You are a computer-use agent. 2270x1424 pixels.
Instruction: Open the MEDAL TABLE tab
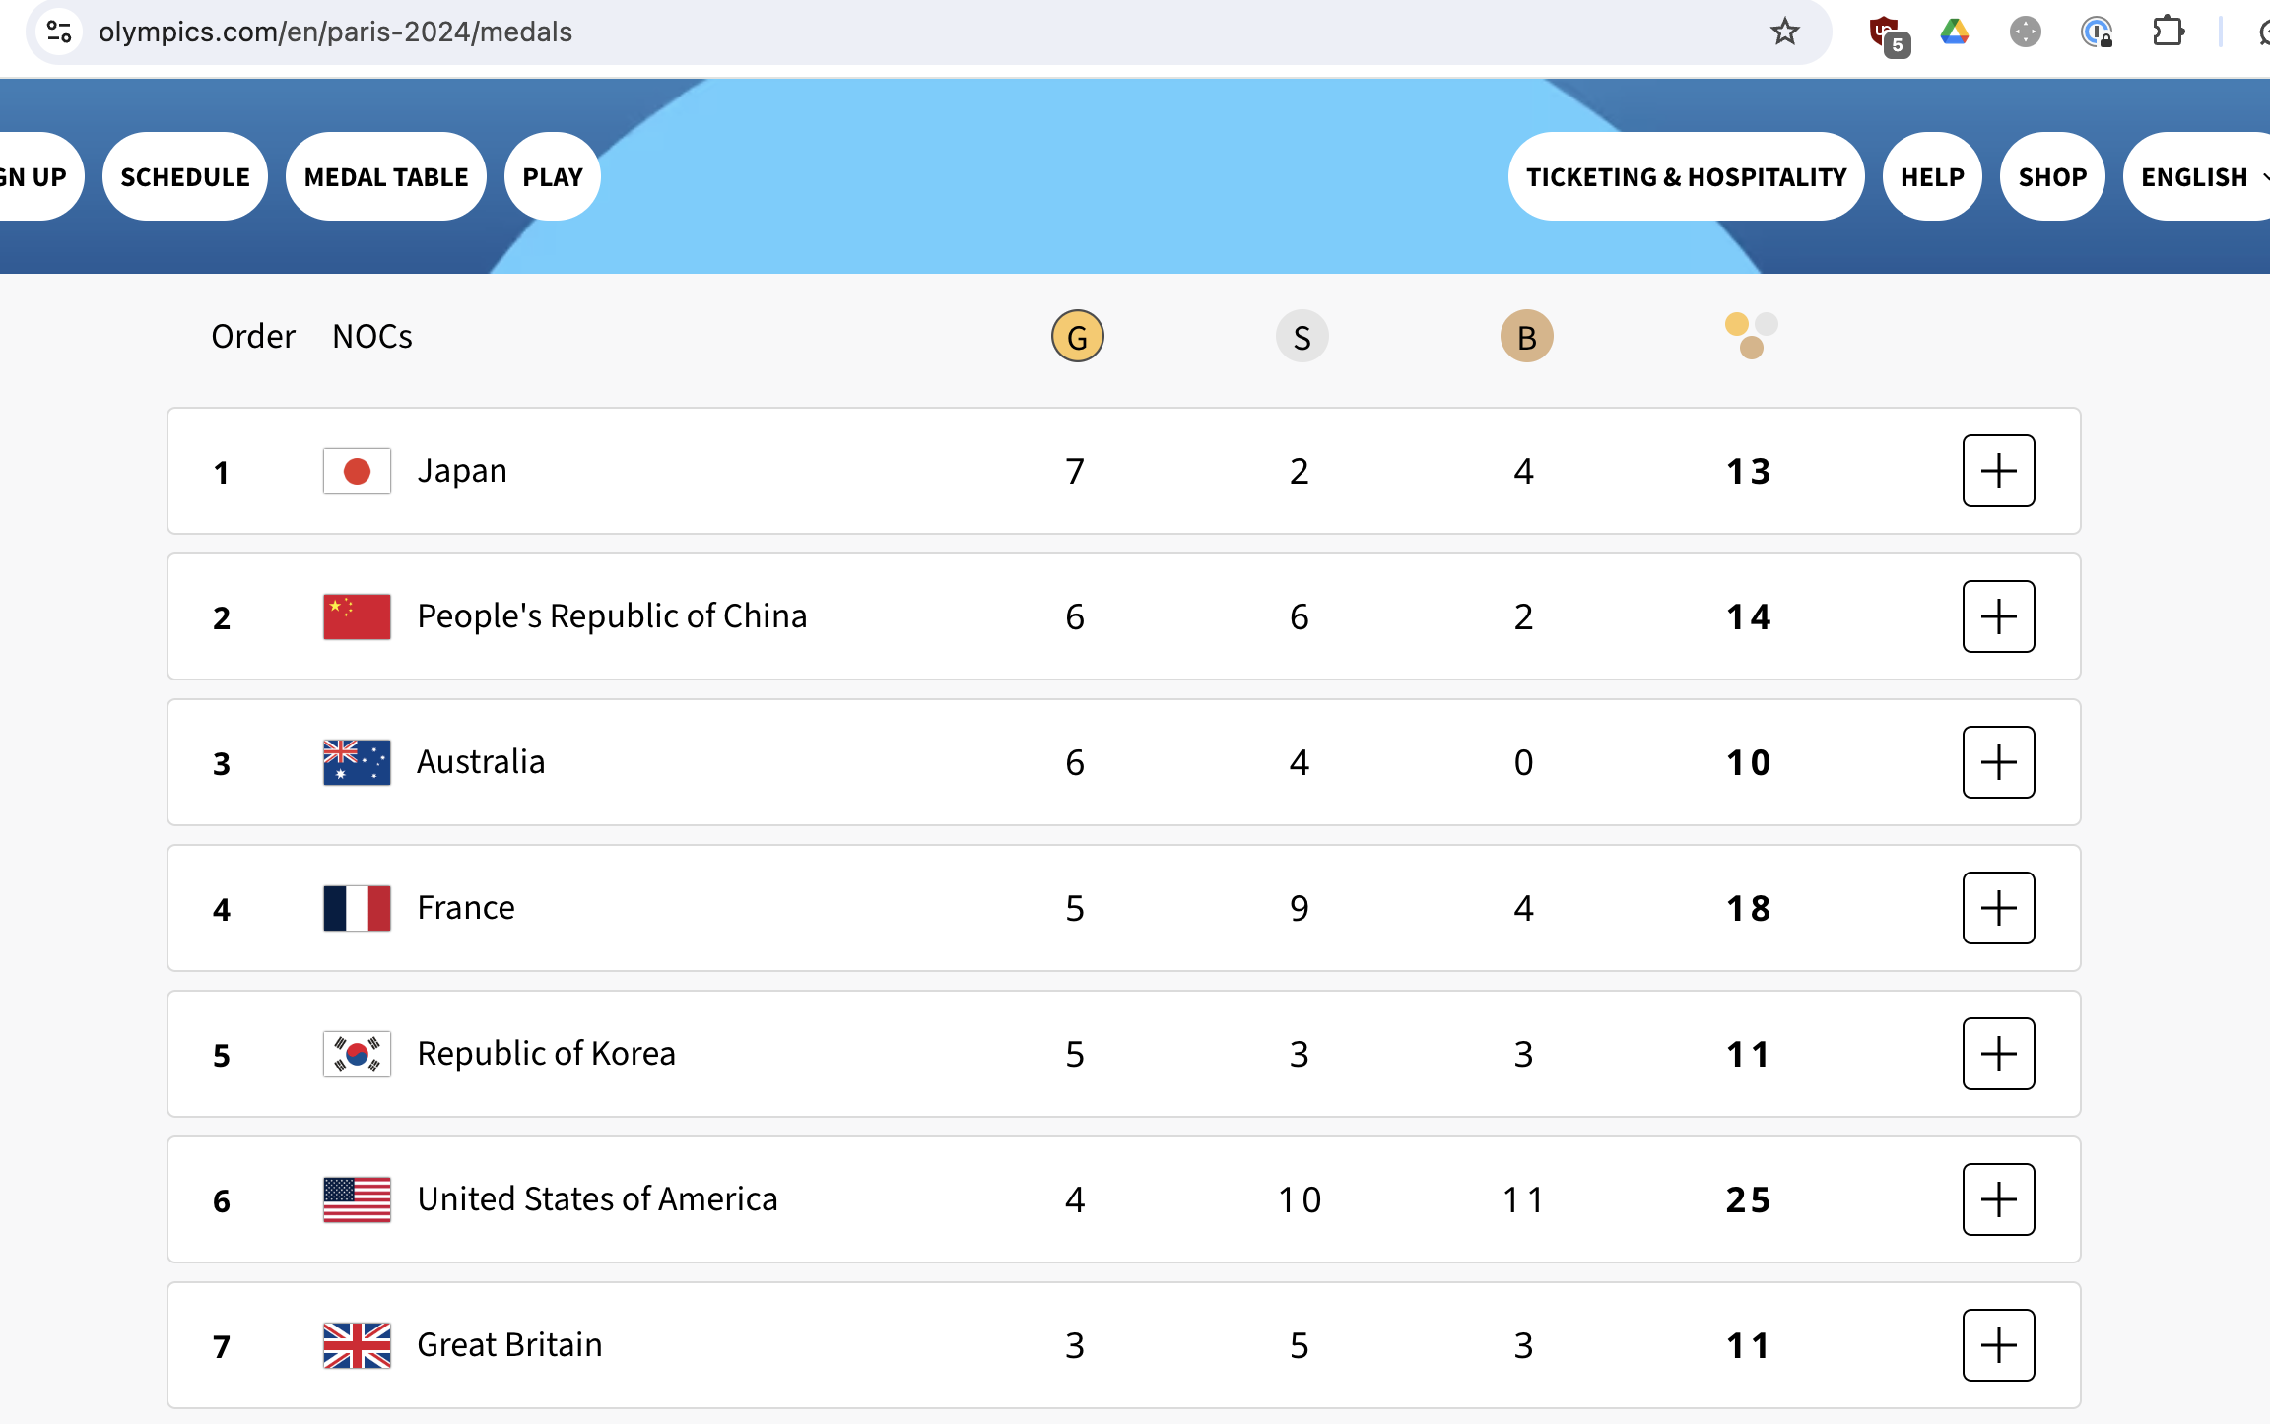(386, 177)
